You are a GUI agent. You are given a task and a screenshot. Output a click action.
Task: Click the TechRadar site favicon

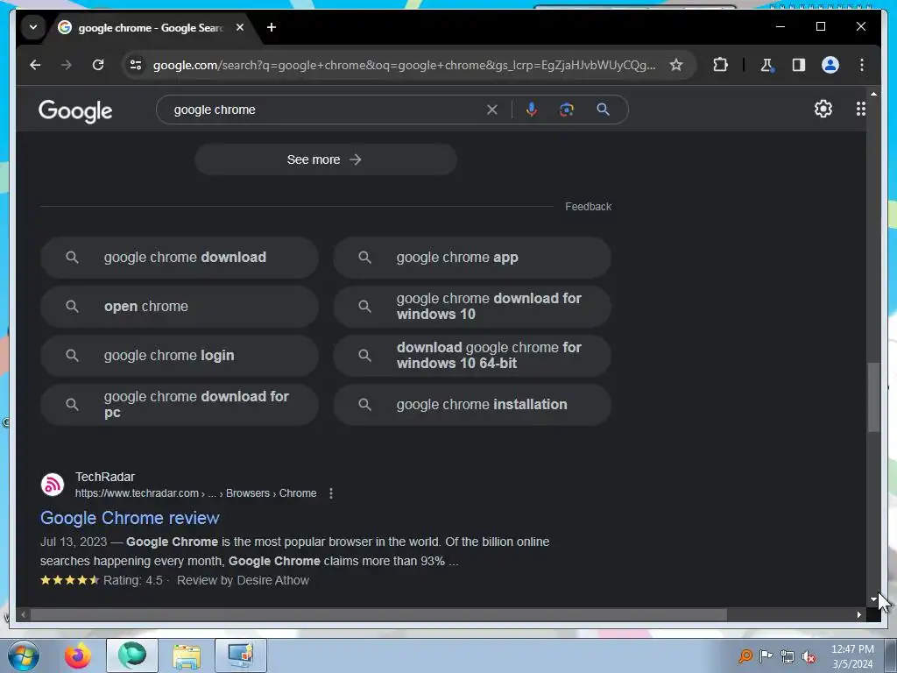(53, 485)
